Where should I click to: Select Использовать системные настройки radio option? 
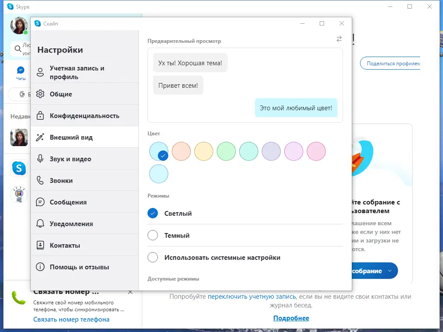coord(153,257)
